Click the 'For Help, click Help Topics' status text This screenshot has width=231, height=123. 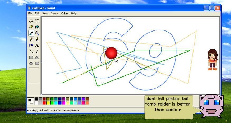click(53, 110)
